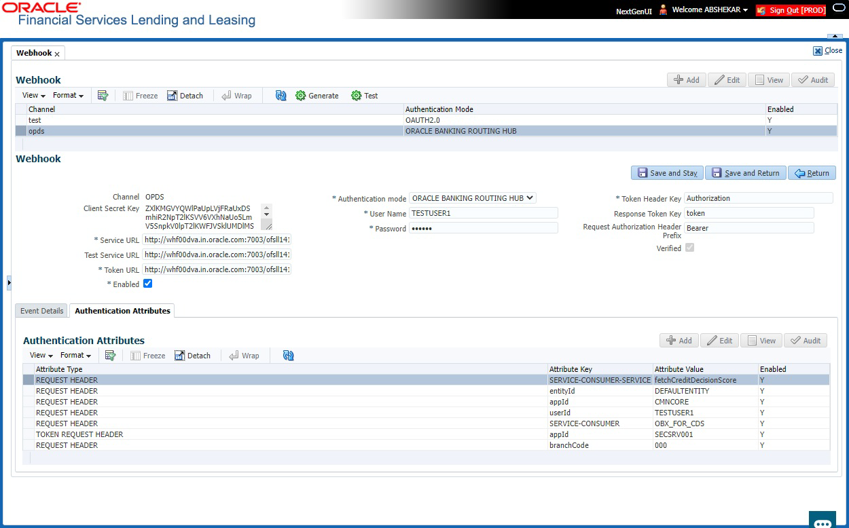Open the Welcome ABSHEKAR user dropdown

[x=710, y=10]
